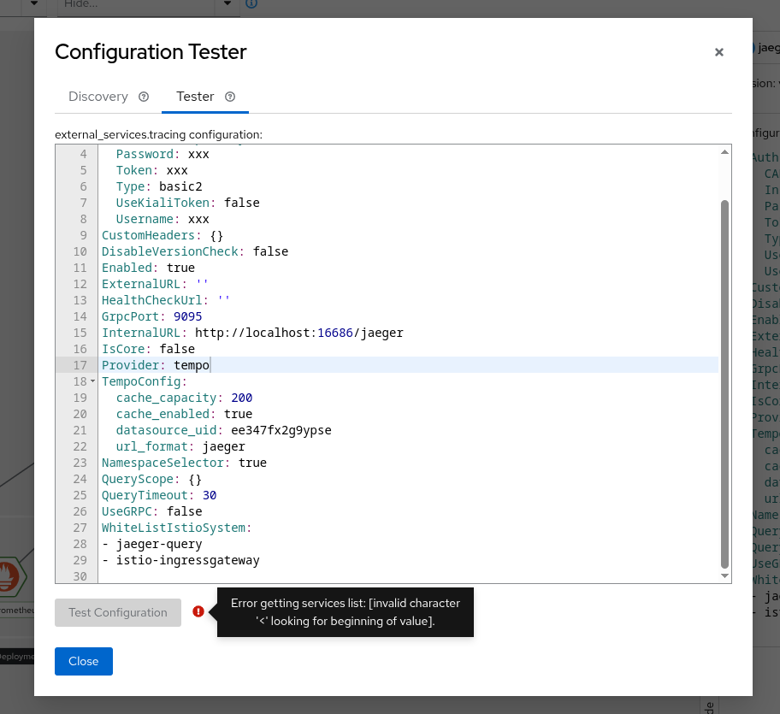Screen dimensions: 780x714
Task: Open the dropdown beside the Hide filter
Action: pos(227,4)
